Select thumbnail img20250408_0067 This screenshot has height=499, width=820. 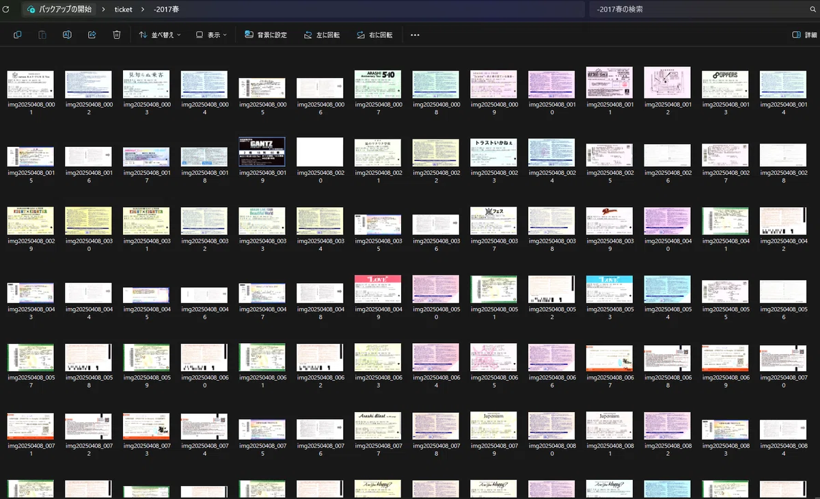[x=610, y=358]
